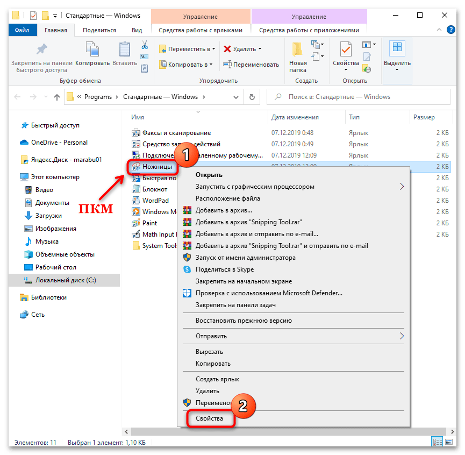Click the refresh button beside address bar
Screen dimensions: 465x455
pyautogui.click(x=252, y=97)
